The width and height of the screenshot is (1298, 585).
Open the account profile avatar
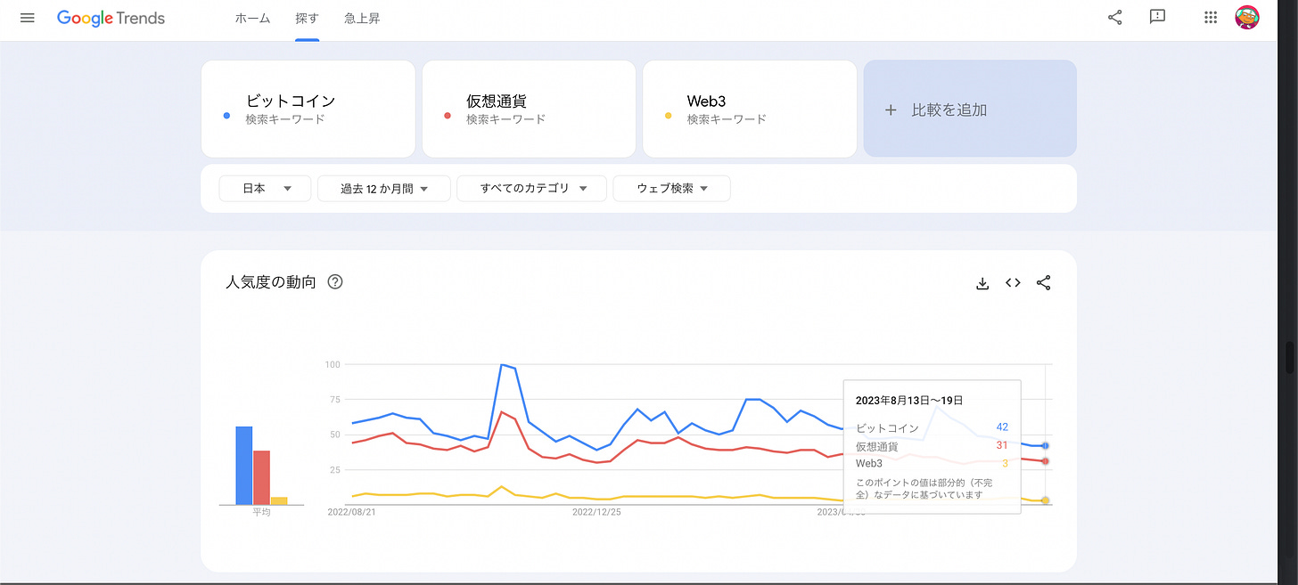point(1247,17)
